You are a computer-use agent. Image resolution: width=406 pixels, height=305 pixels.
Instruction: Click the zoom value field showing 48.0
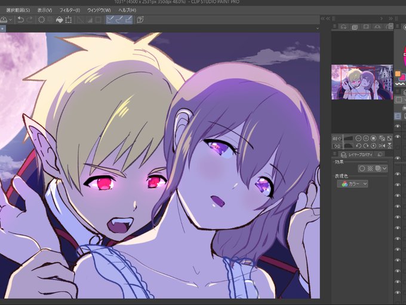(x=337, y=139)
